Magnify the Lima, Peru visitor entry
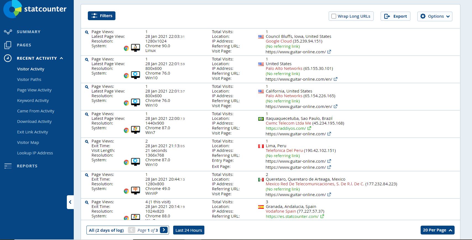This screenshot has height=240, width=472. pyautogui.click(x=87, y=142)
